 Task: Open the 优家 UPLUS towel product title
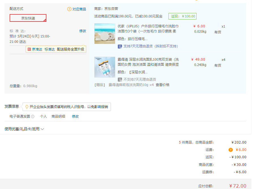[x=148, y=28]
